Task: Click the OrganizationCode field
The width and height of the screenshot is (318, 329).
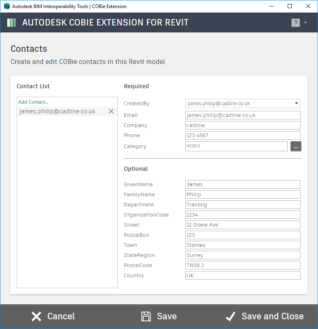Action: click(243, 214)
